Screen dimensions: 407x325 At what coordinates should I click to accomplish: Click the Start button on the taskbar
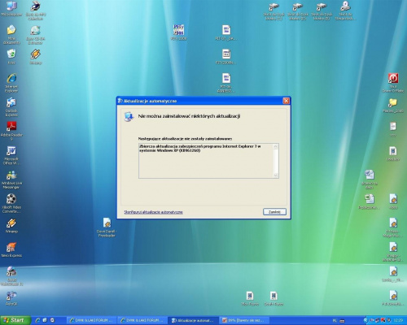(15, 320)
